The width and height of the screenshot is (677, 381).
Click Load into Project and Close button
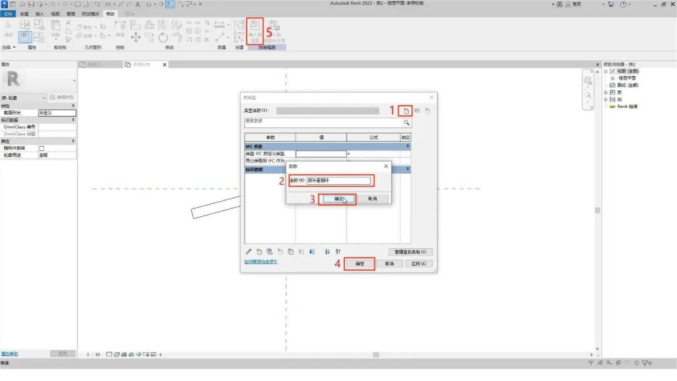pyautogui.click(x=274, y=31)
